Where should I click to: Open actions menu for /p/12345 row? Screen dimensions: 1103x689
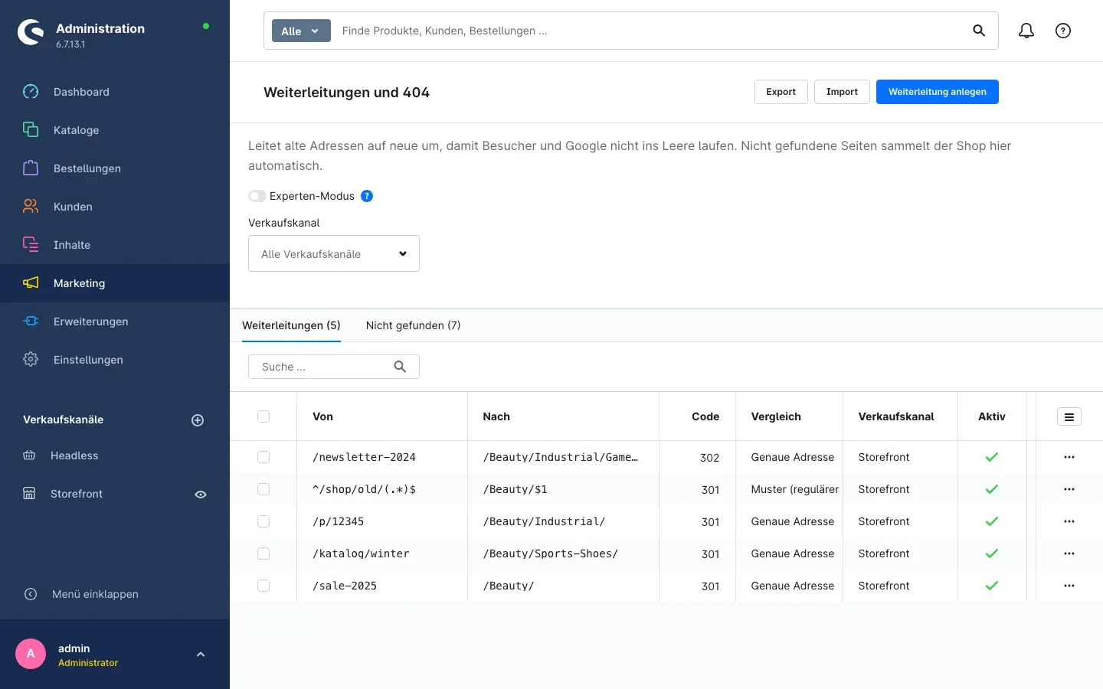pyautogui.click(x=1069, y=521)
